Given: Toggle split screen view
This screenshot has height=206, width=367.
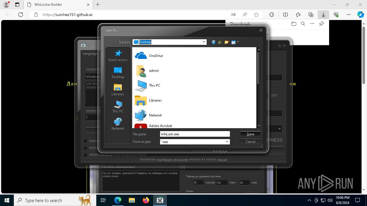Looking at the screenshot, I should [x=285, y=15].
